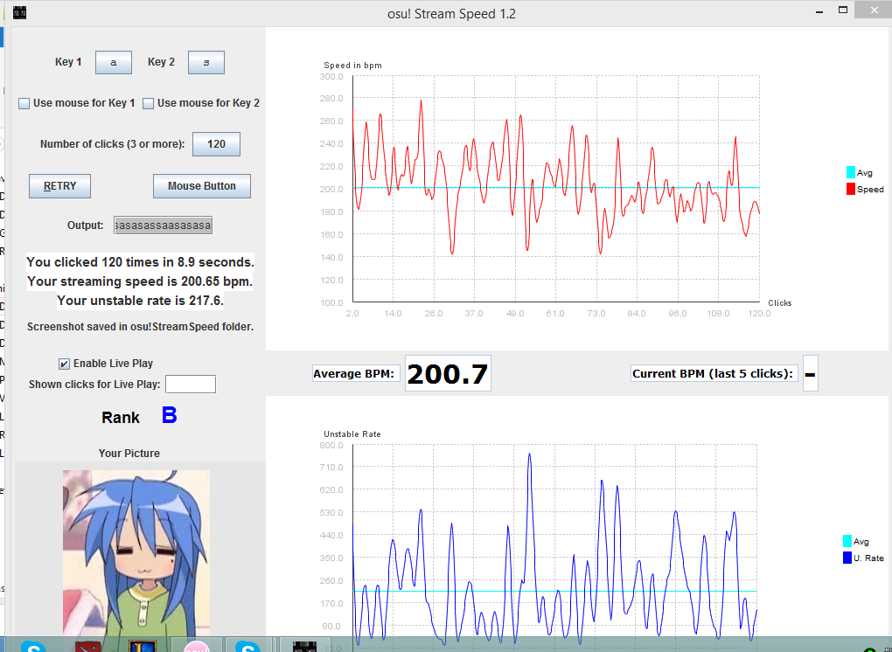The image size is (892, 652).
Task: Click the Average BPM value 200.7
Action: click(448, 373)
